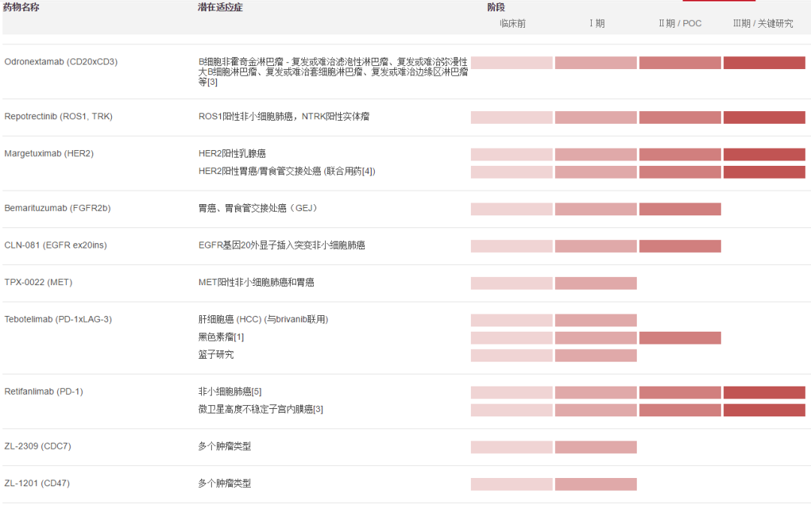
Task: Click the Odronextamab (CD20xCD3) drug name
Action: coord(61,62)
